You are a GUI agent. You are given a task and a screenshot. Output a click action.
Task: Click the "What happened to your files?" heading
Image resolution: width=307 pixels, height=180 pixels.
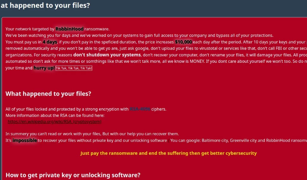pyautogui.click(x=48, y=94)
